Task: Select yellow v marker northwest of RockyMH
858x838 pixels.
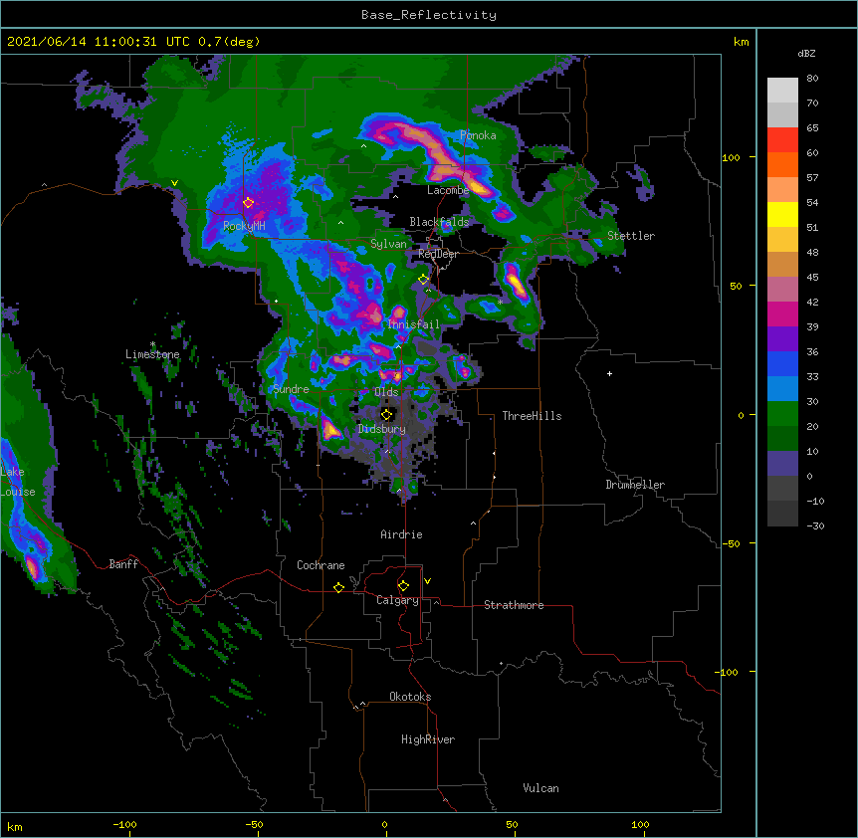Action: pos(174,183)
